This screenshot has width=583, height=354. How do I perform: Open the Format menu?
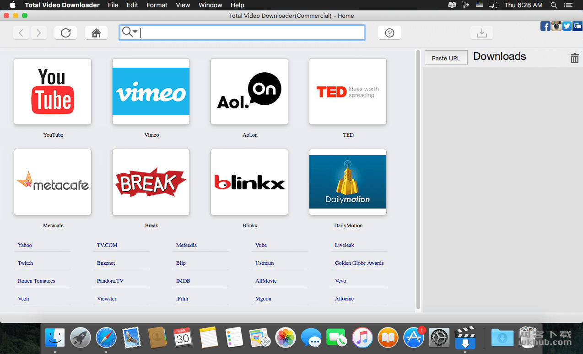coord(157,5)
